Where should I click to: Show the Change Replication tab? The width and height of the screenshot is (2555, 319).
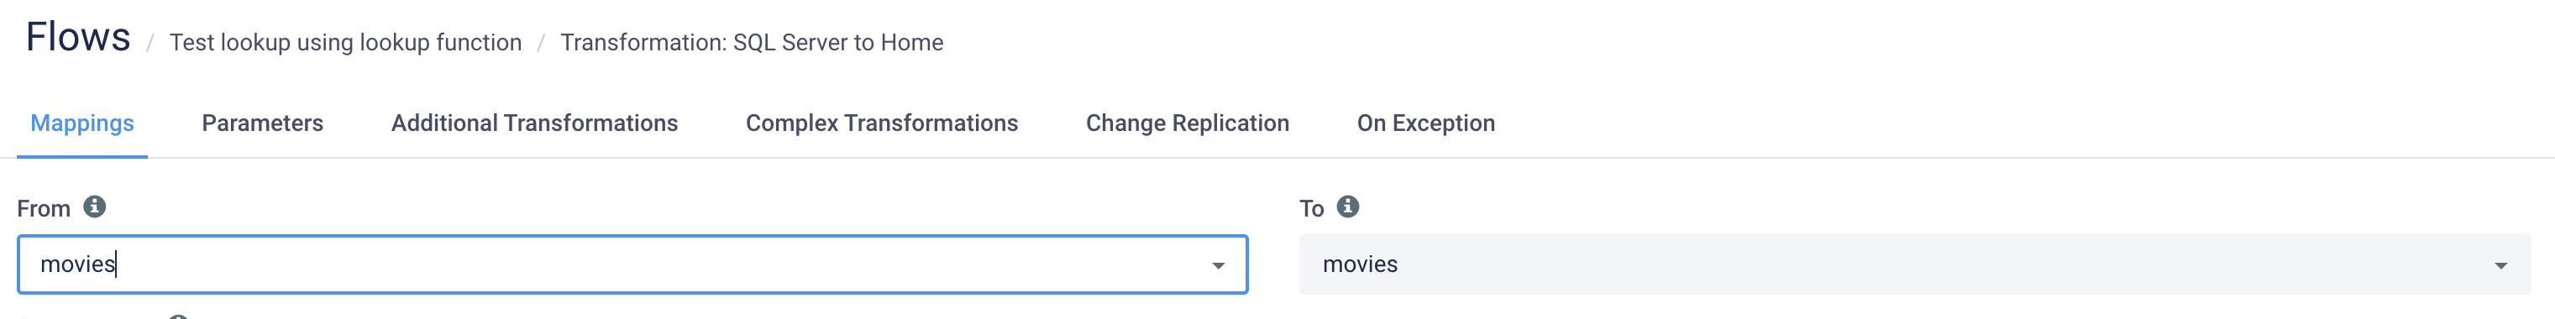(x=1188, y=123)
